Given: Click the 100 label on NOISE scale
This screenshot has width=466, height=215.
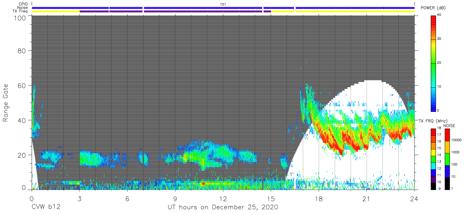Looking at the screenshot, I should (454, 165).
